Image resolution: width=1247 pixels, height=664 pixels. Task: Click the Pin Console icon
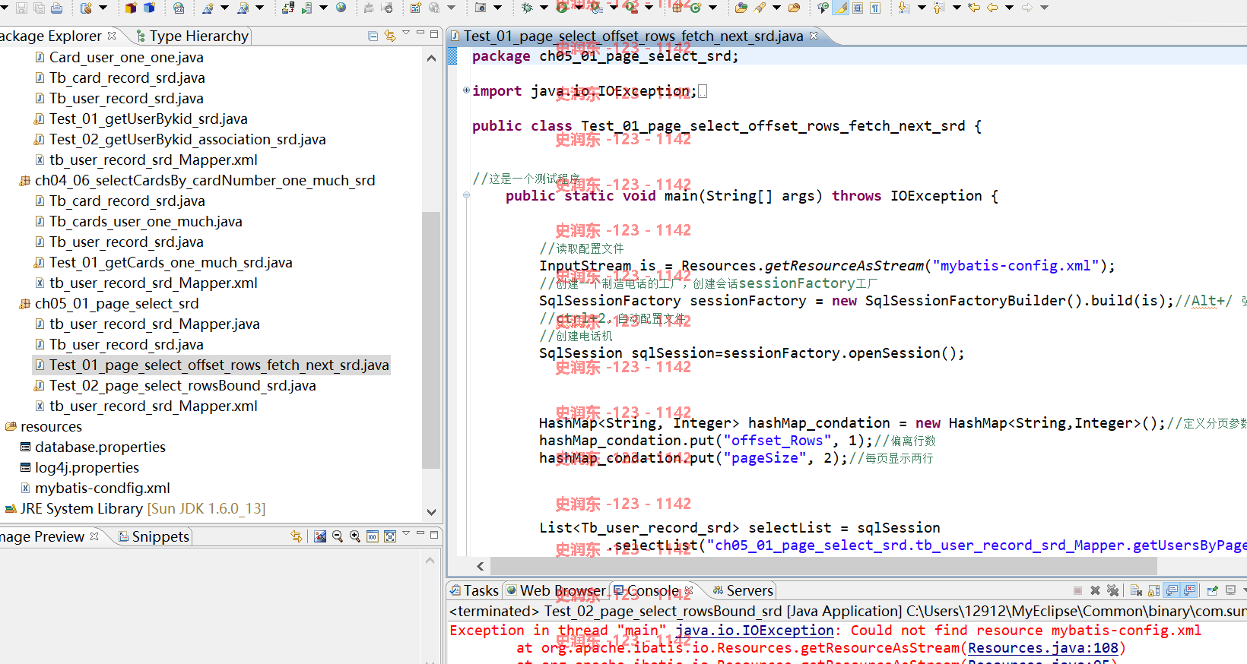(x=1212, y=590)
